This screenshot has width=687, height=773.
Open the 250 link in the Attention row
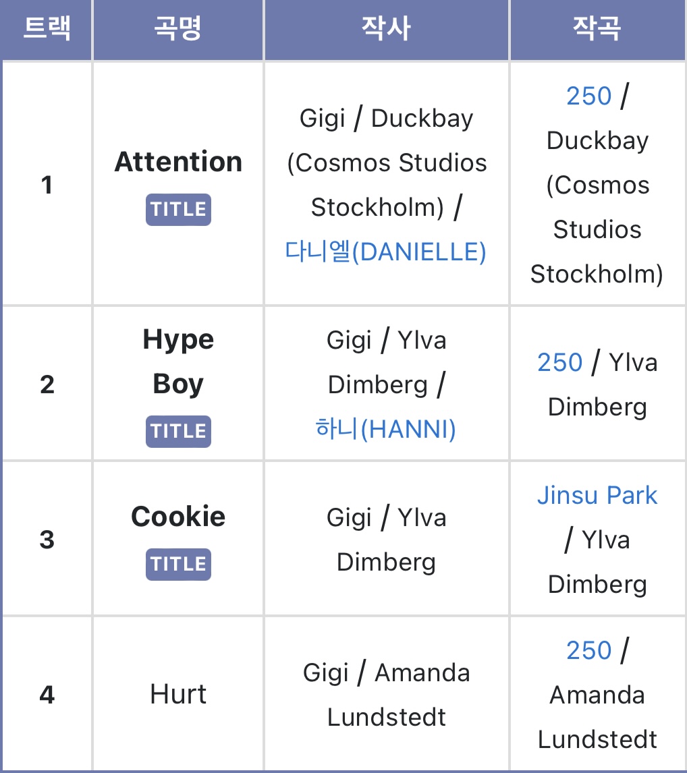click(588, 96)
